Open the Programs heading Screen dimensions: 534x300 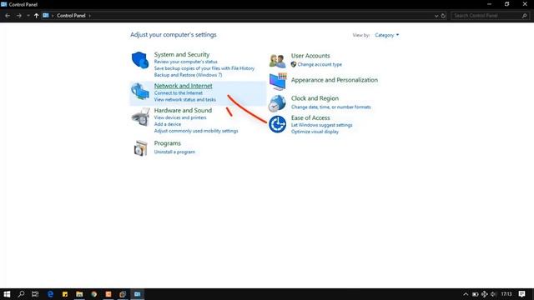coord(167,143)
